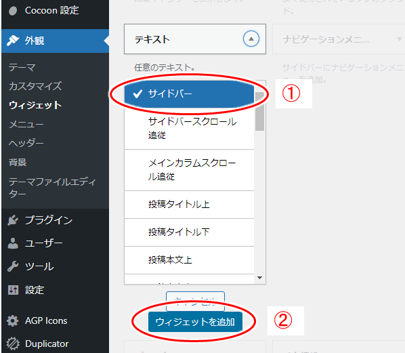Collapse the テキスト widget with arrow
The image size is (405, 353).
point(251,39)
